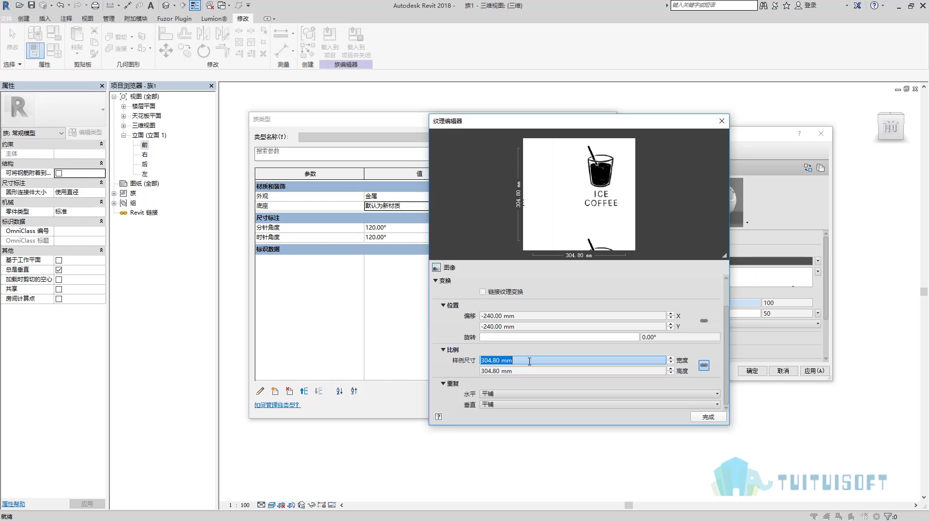Click the Load into Project icon
The height and width of the screenshot is (522, 929).
(x=330, y=42)
